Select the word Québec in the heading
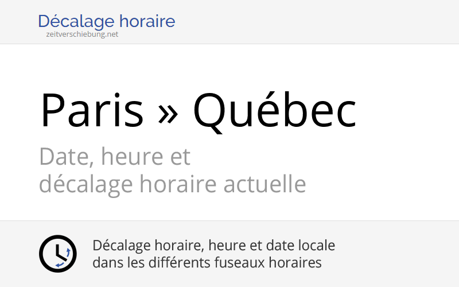459x287 pixels. (274, 110)
